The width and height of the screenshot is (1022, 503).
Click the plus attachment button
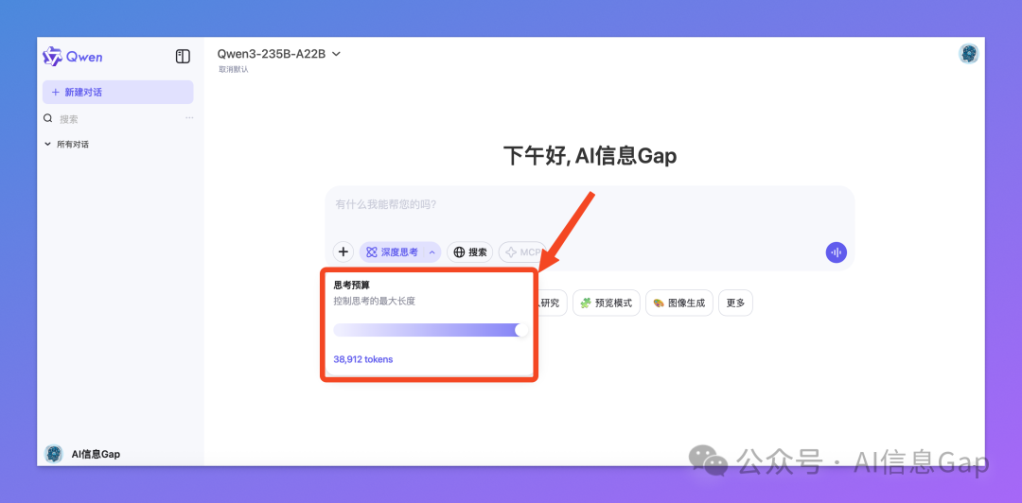click(x=344, y=252)
